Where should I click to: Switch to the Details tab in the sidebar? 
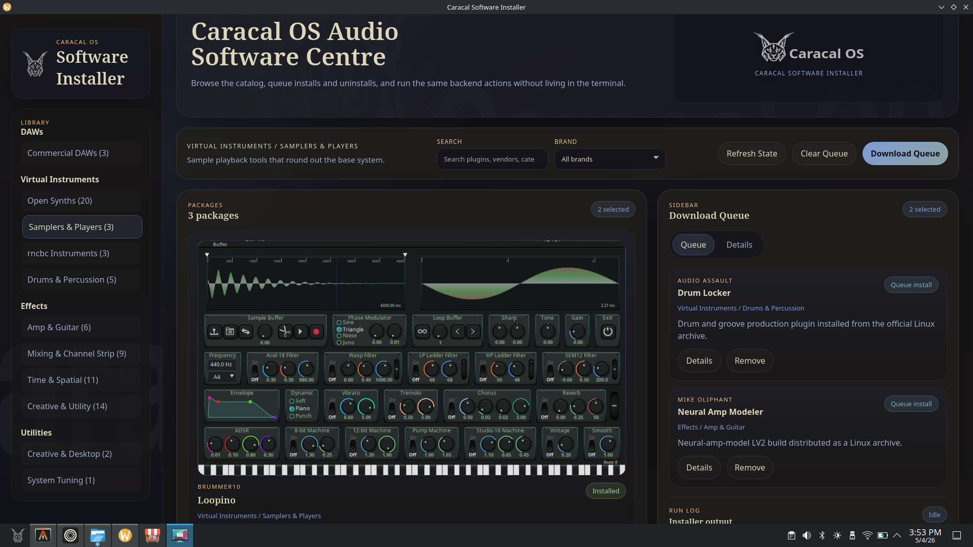(739, 245)
